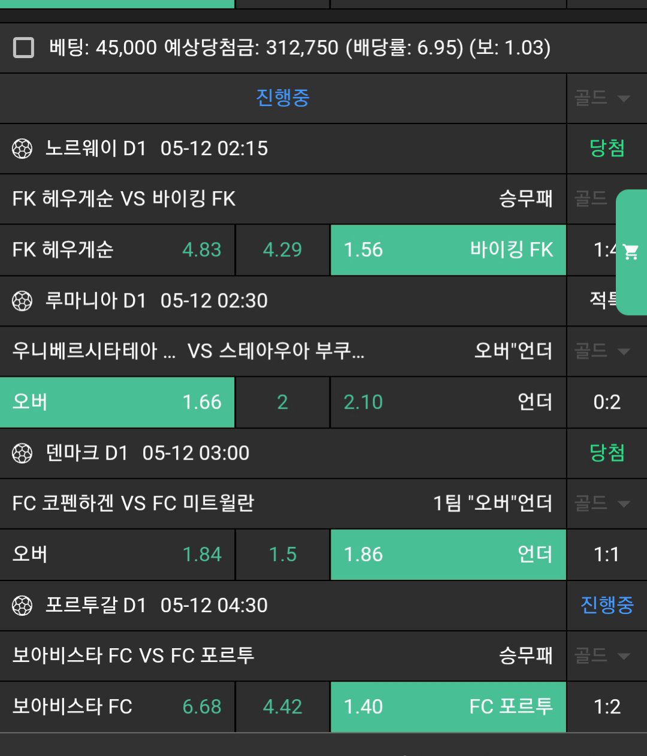This screenshot has width=647, height=756.
Task: Click the soccer ball icon for 루마니아 D1
Action: [22, 301]
